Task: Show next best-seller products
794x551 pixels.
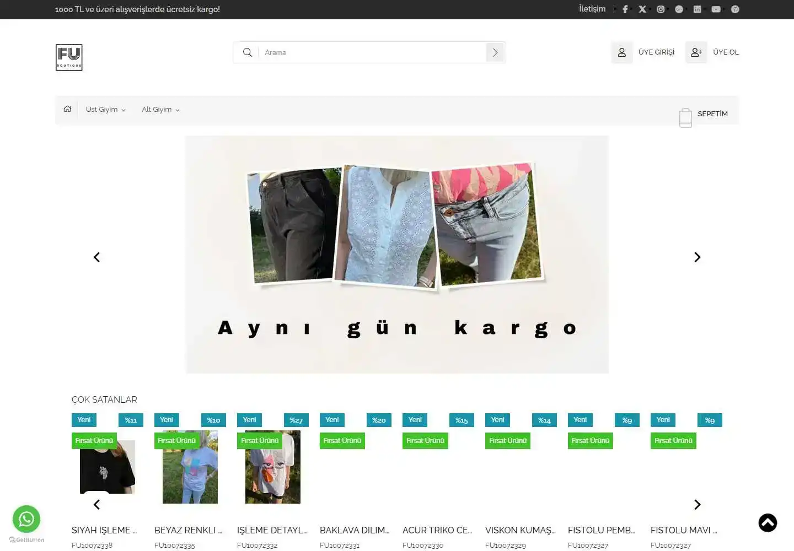Action: click(697, 505)
